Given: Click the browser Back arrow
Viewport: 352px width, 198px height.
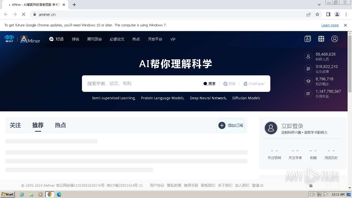Looking at the screenshot, I should [6, 14].
